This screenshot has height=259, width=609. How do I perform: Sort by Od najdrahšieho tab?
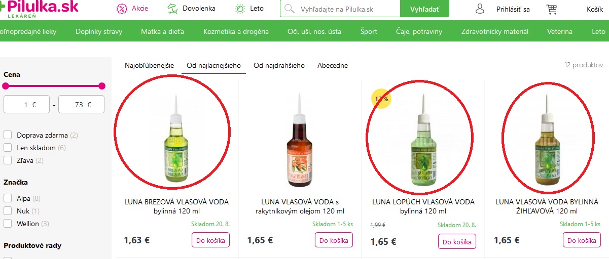(279, 66)
